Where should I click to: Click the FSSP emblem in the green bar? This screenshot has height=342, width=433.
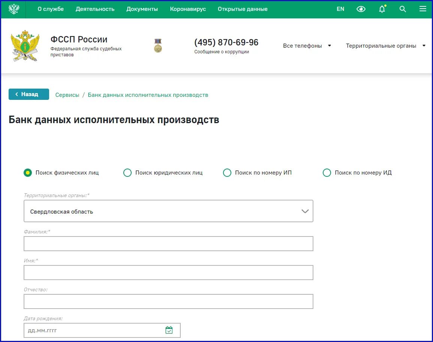(x=14, y=9)
